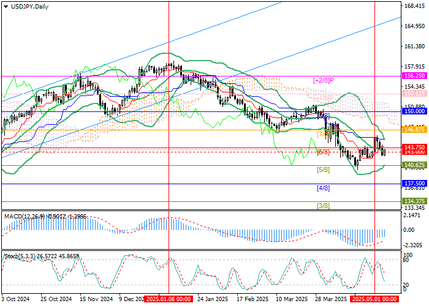
Task: Select the red 2025.05.01 00:00 date marker
Action: tap(374, 299)
